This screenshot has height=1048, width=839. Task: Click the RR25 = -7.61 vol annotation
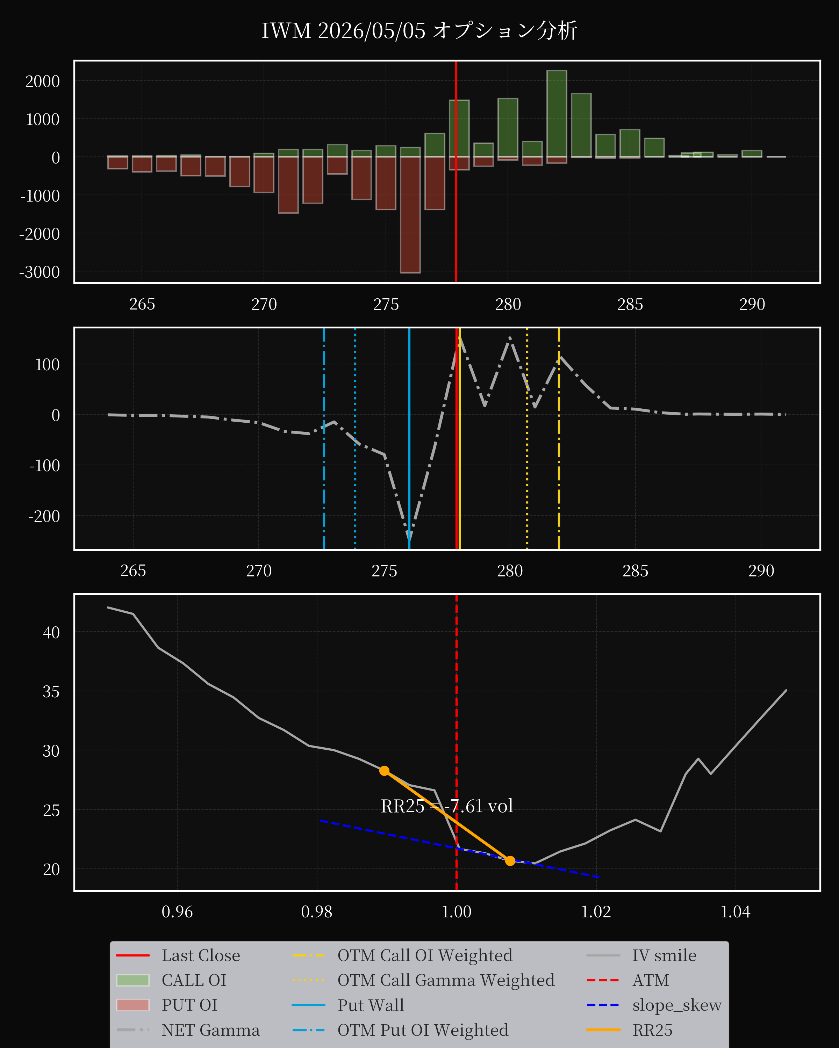click(447, 806)
